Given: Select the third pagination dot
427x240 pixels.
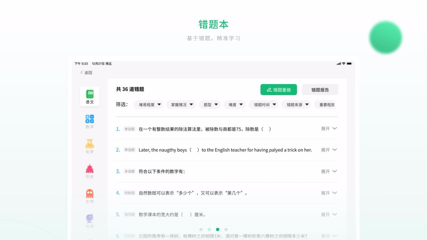Looking at the screenshot, I should click(x=218, y=229).
